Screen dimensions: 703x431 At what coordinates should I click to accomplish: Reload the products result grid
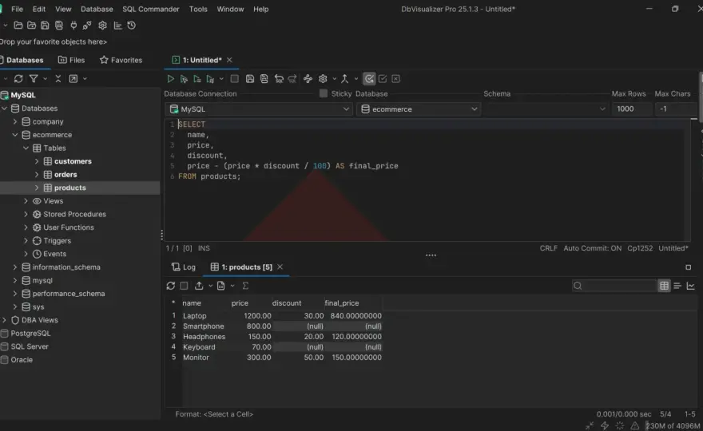pos(170,286)
